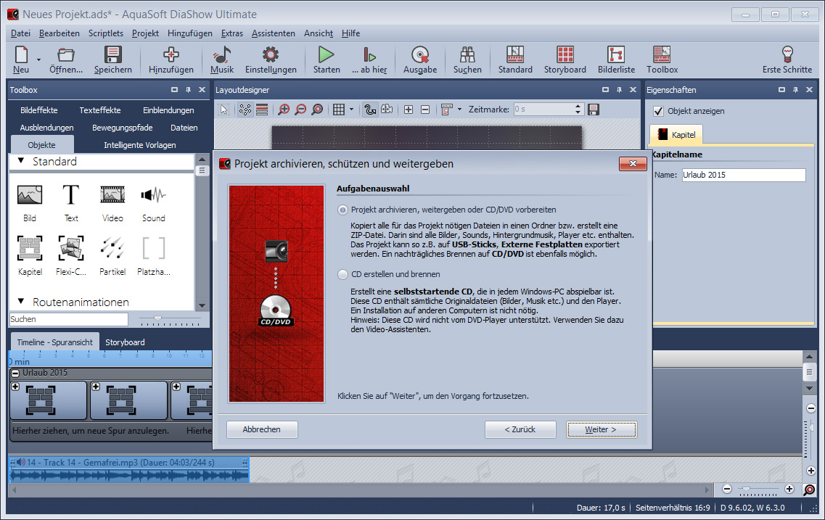Pin the Eigenschaften panel

pyautogui.click(x=795, y=90)
